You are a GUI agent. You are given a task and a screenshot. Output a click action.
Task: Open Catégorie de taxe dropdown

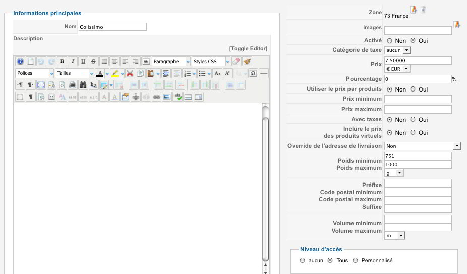[x=397, y=50]
